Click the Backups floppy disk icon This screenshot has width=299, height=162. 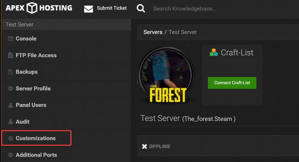click(x=11, y=72)
